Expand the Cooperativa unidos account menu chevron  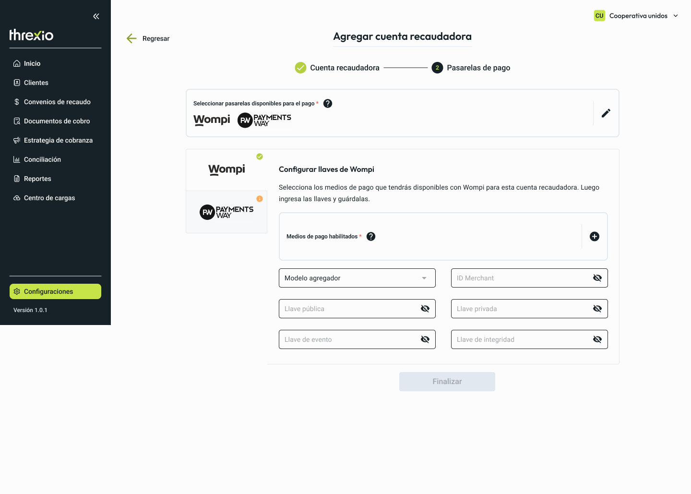676,16
